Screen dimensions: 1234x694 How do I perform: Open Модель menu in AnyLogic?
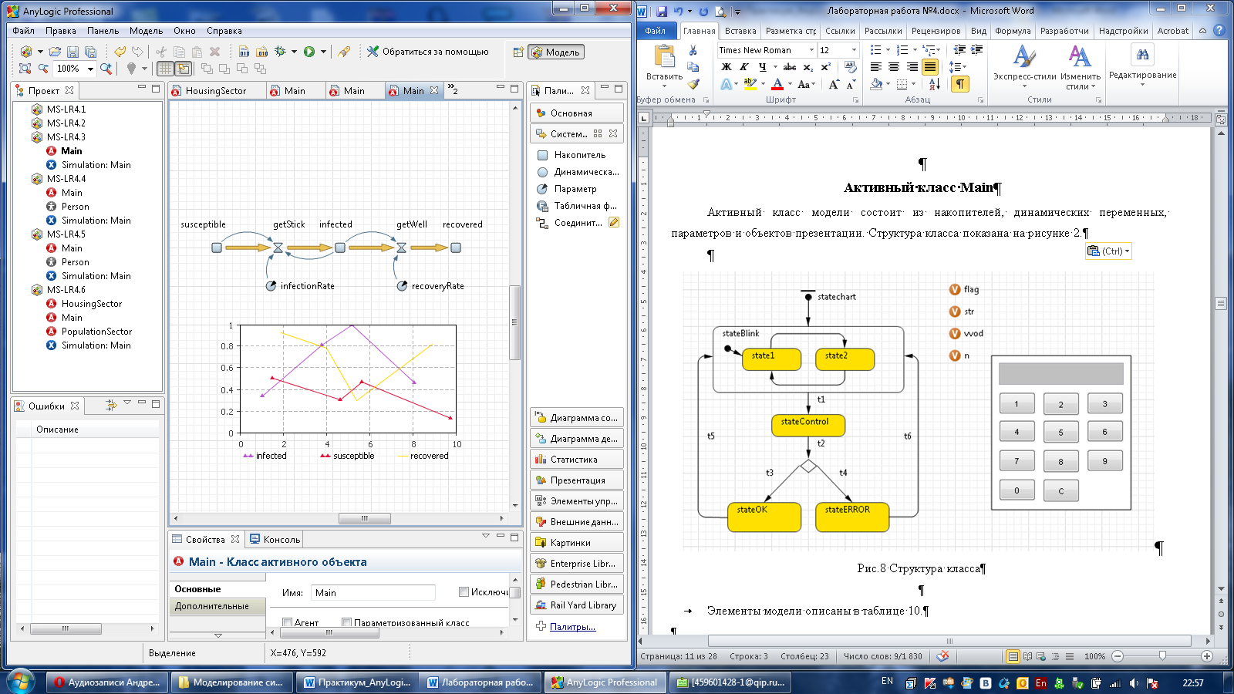[146, 31]
